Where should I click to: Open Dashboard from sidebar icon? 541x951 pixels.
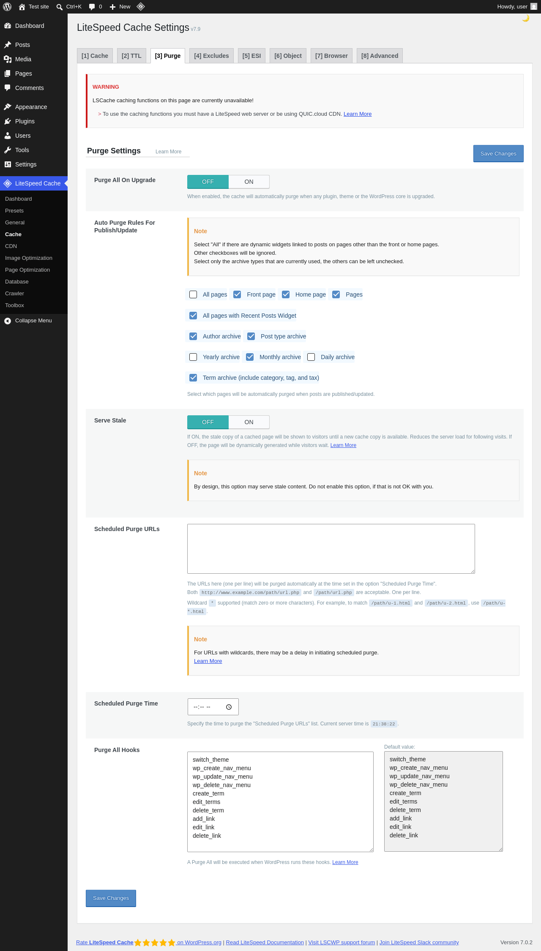tap(8, 26)
